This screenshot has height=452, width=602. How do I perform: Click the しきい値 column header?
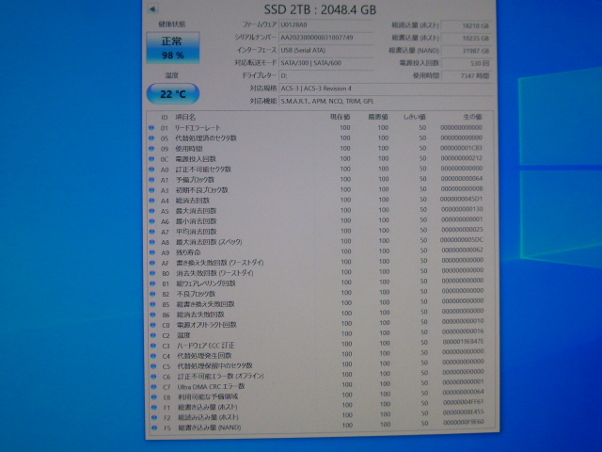pyautogui.click(x=414, y=117)
